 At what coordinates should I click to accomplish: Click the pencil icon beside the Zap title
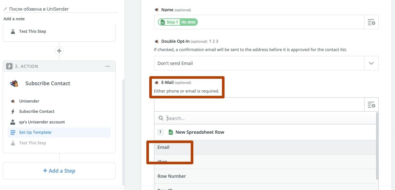click(x=5, y=9)
